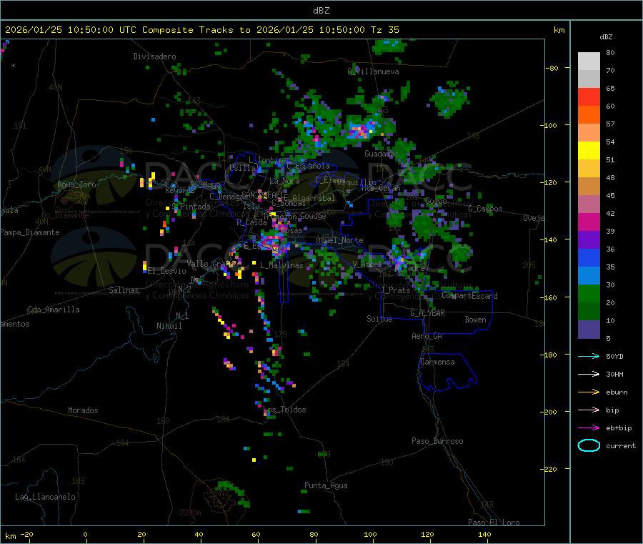The height and width of the screenshot is (544, 643).
Task: Pick the red 60-65 dBZ swatch
Action: pyautogui.click(x=589, y=97)
